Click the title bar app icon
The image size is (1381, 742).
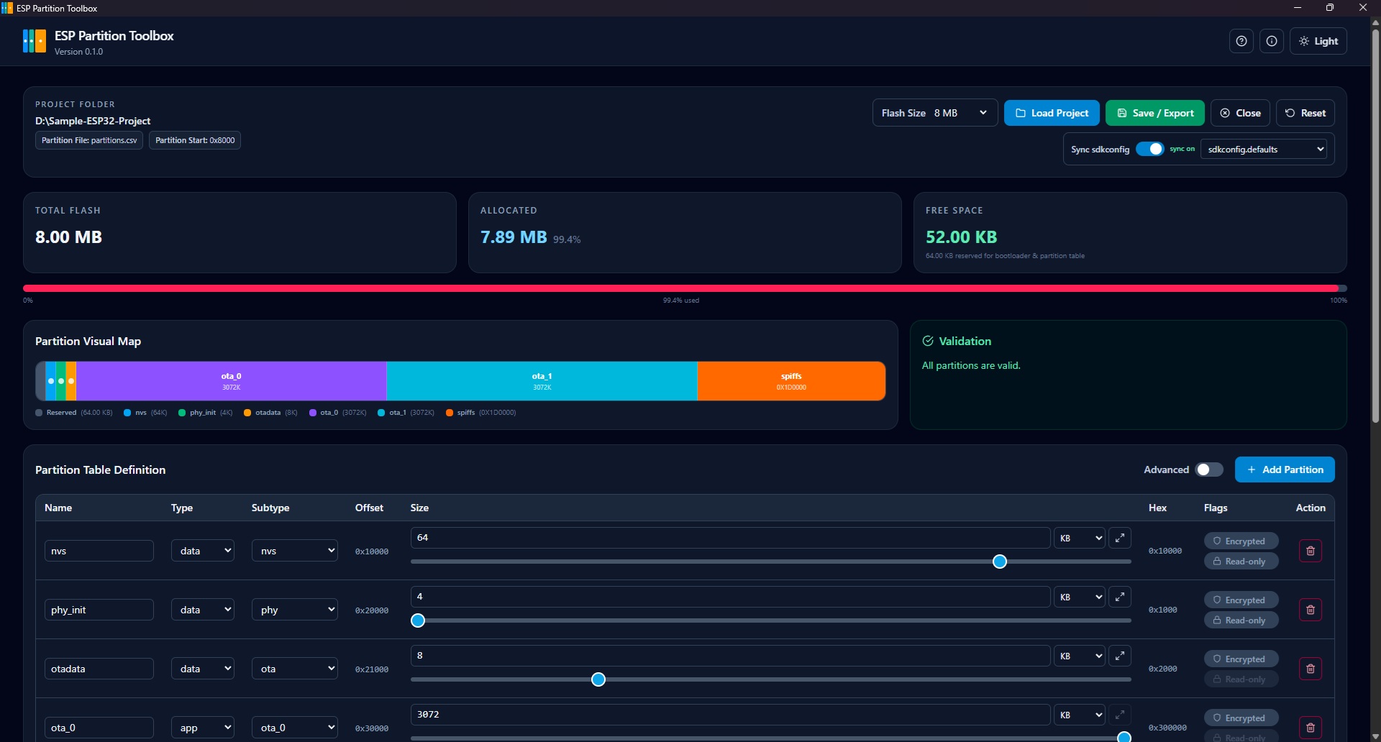point(7,8)
